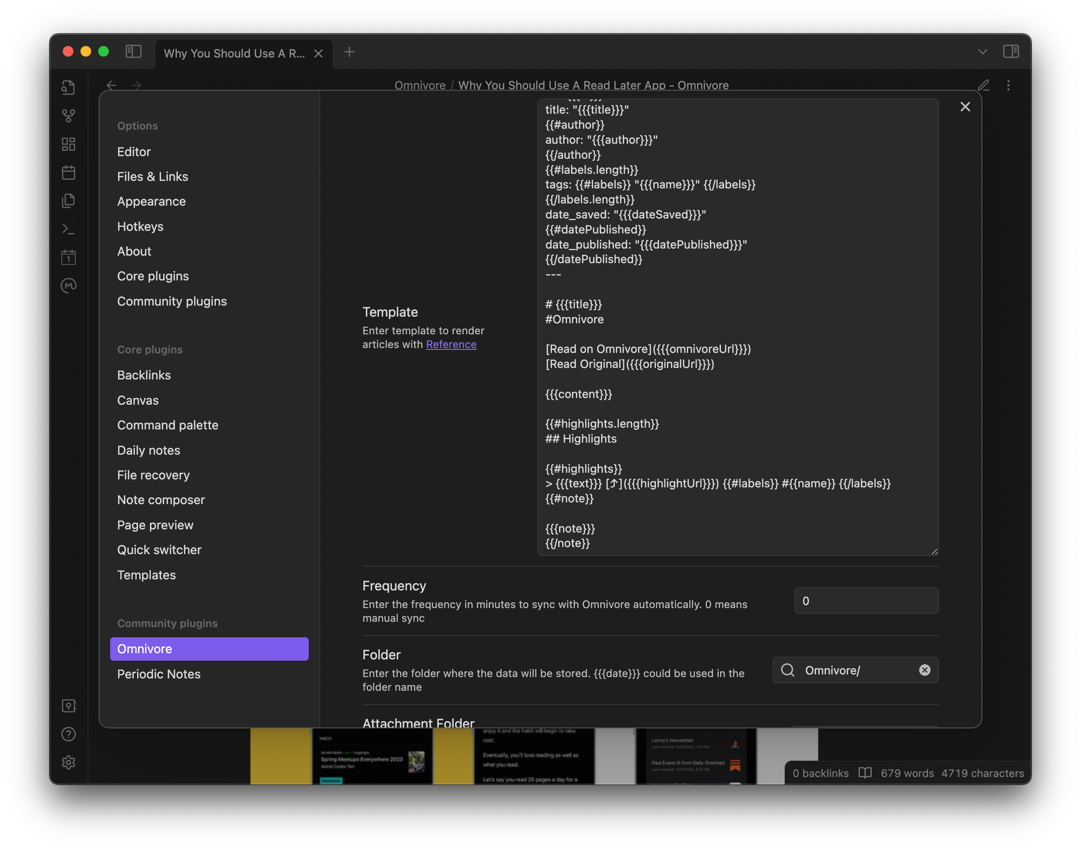Click Omnivore breadcrumb folder

pos(420,85)
